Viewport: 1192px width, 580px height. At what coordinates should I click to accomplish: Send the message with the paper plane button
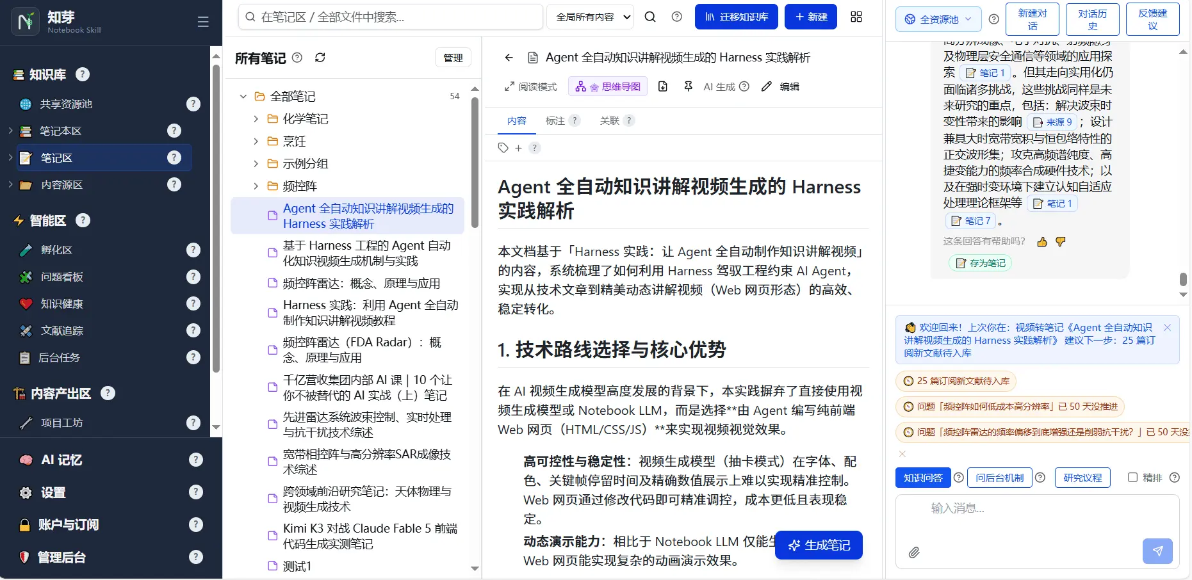(x=1157, y=551)
